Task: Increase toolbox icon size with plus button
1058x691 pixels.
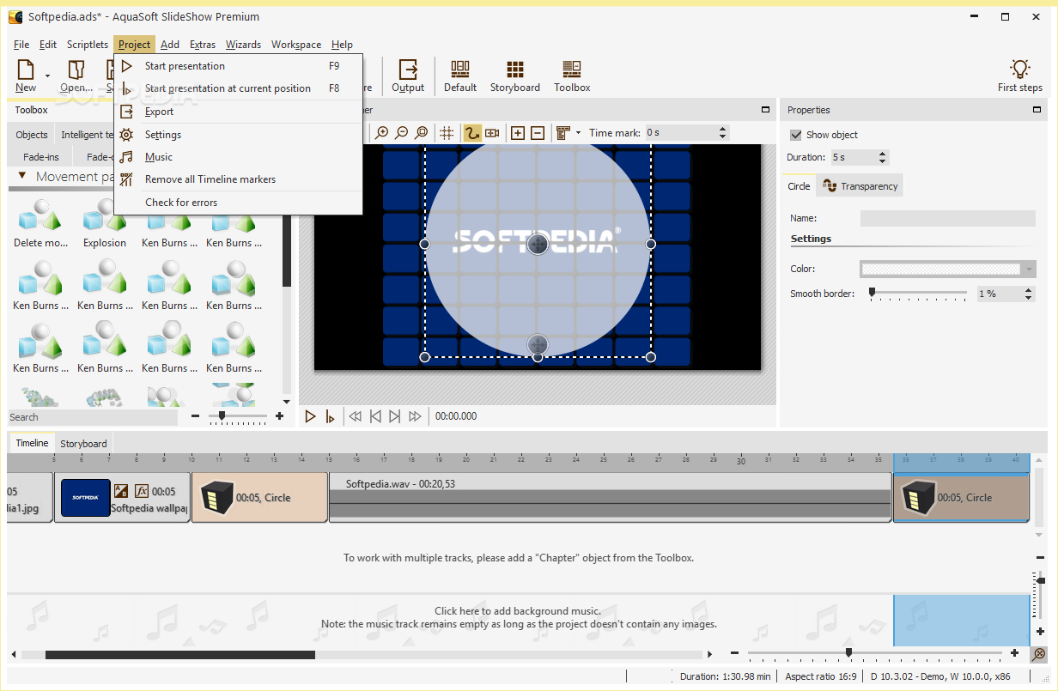Action: pyautogui.click(x=279, y=416)
